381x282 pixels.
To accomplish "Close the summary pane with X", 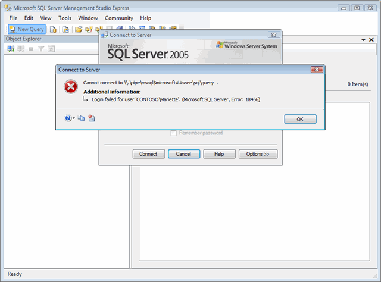I will (x=371, y=40).
